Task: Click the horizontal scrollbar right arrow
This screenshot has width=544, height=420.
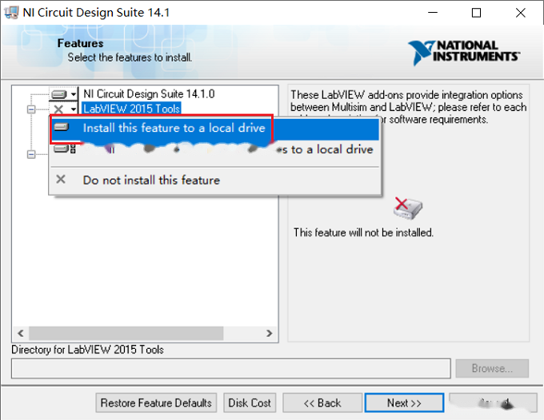Action: (x=270, y=333)
